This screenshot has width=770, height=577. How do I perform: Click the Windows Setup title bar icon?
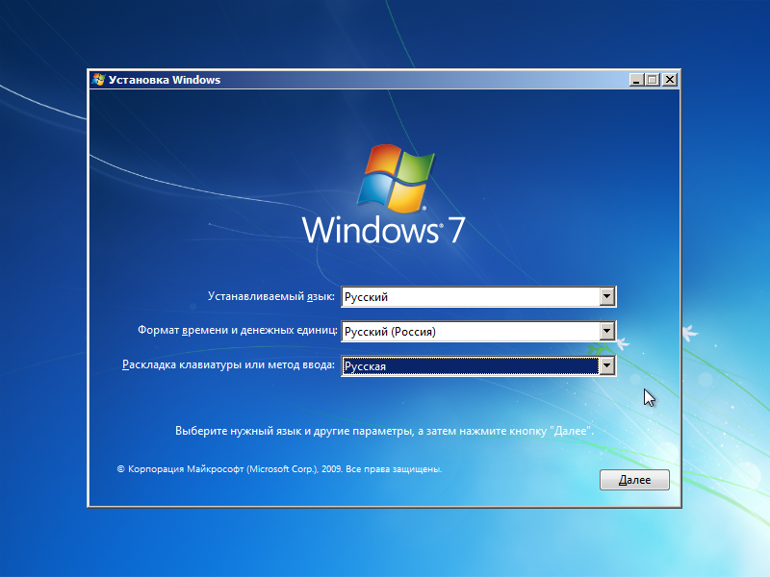[98, 80]
